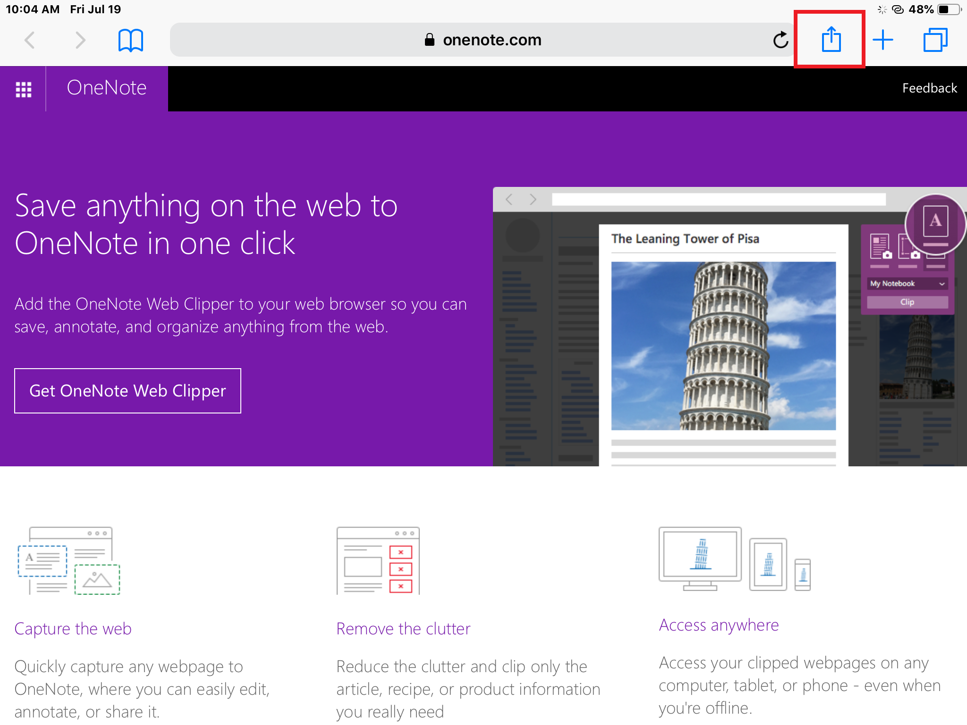Open the bookmarks book icon
Image resolution: width=967 pixels, height=725 pixels.
click(130, 40)
